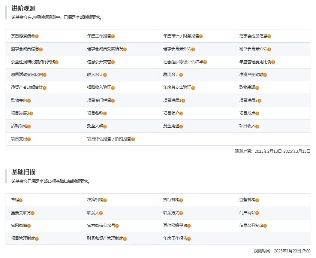
Task: Click the info icon after 官方微信公众号
Action: pyautogui.click(x=117, y=226)
